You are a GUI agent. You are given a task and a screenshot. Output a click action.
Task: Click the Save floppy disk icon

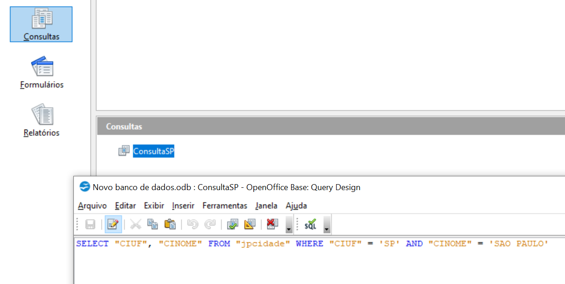click(90, 224)
